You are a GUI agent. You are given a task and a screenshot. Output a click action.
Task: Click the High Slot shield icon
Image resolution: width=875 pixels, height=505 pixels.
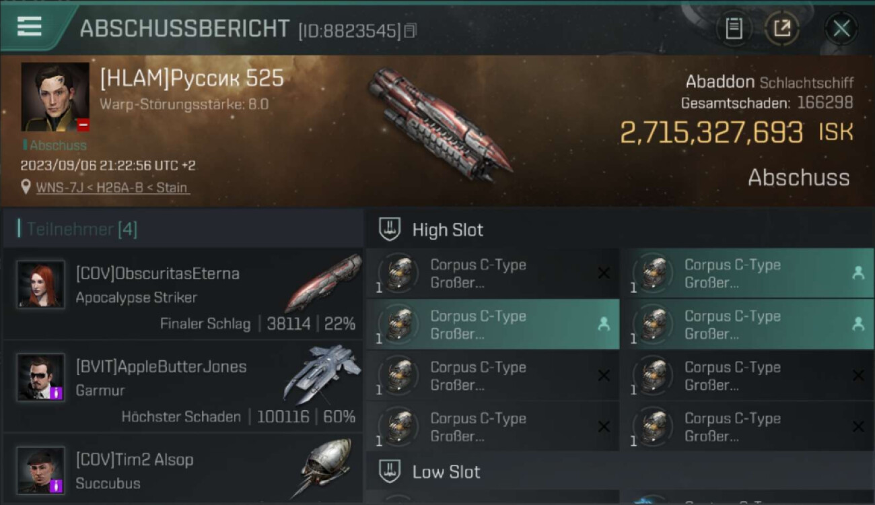click(390, 230)
